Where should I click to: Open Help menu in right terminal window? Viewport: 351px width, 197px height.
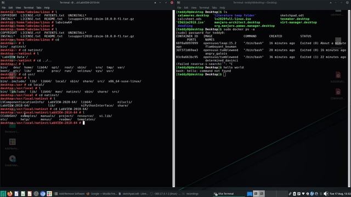[222, 8]
